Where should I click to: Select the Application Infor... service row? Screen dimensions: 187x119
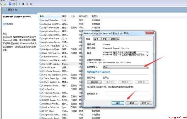point(51,35)
